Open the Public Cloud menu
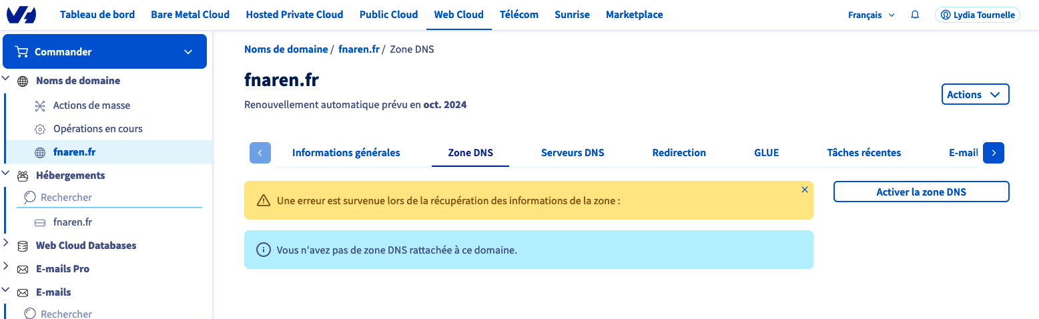The width and height of the screenshot is (1039, 319). point(388,15)
